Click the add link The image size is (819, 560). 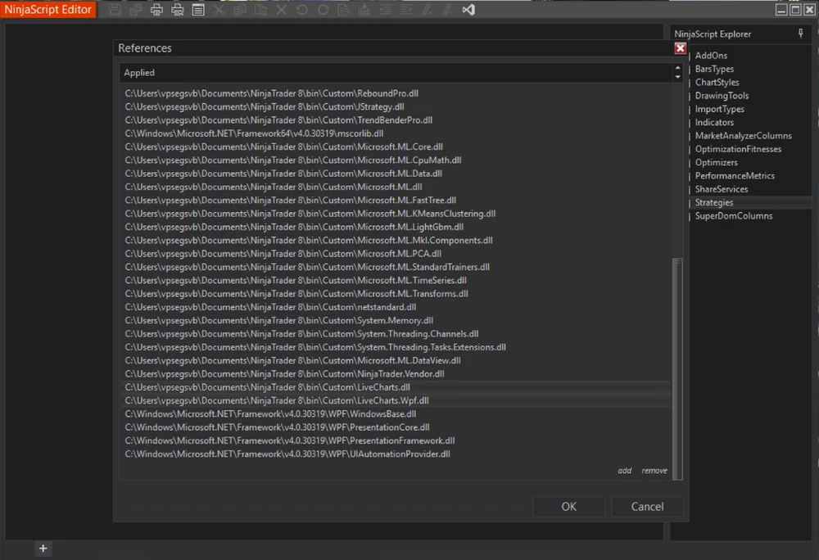(625, 471)
